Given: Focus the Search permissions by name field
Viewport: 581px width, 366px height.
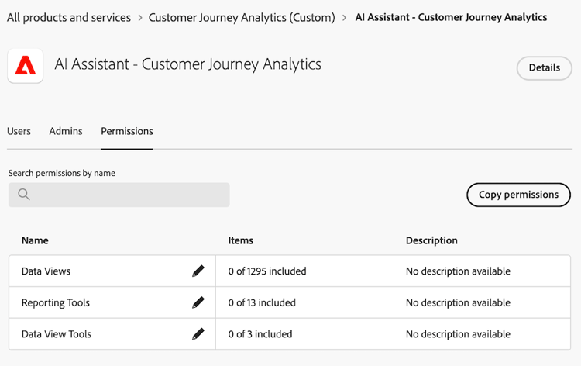Looking at the screenshot, I should click(x=128, y=195).
